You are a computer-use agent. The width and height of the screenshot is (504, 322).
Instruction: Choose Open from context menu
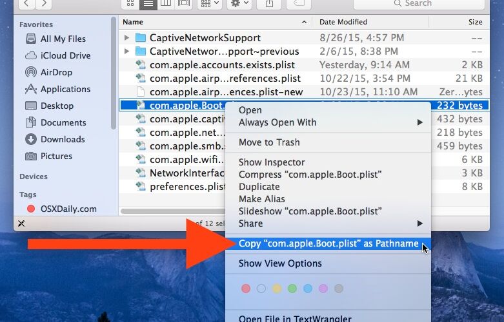pyautogui.click(x=328, y=110)
